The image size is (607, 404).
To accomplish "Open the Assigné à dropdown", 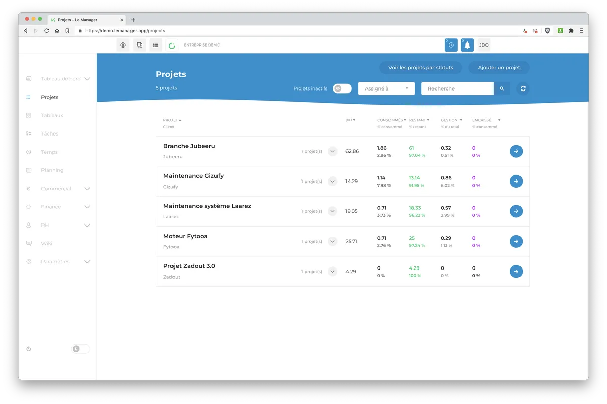I will click(386, 88).
